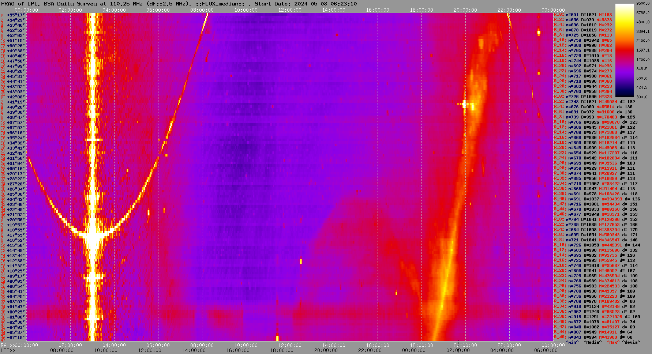
Task: Click the 3394.1 color scale value
Action: point(643,31)
